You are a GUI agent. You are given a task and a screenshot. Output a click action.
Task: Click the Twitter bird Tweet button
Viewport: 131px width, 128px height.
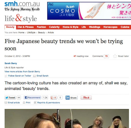click(x=10, y=98)
